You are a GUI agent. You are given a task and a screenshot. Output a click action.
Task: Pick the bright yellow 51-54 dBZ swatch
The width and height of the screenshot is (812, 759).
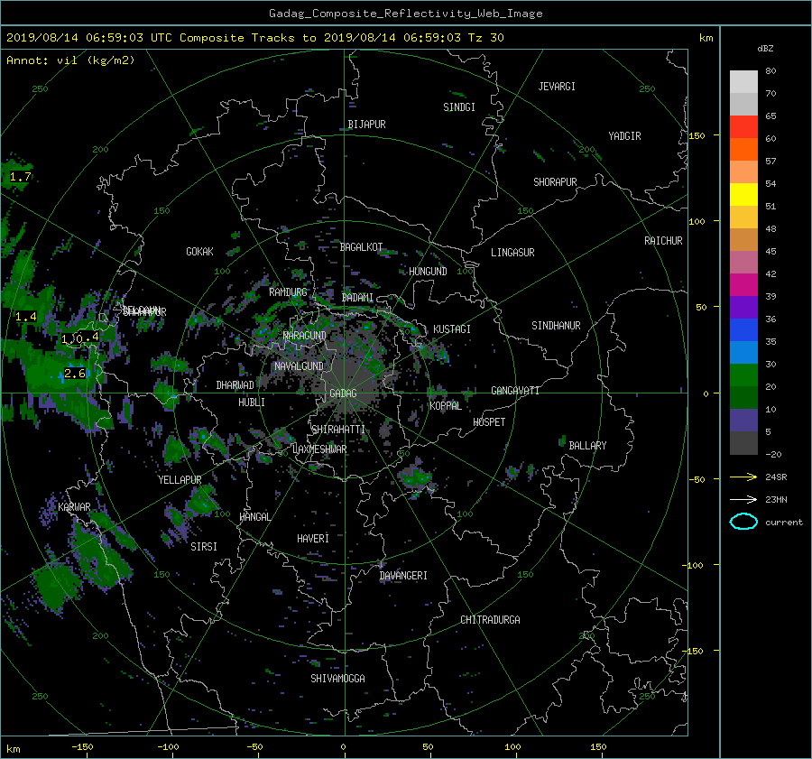pos(743,195)
